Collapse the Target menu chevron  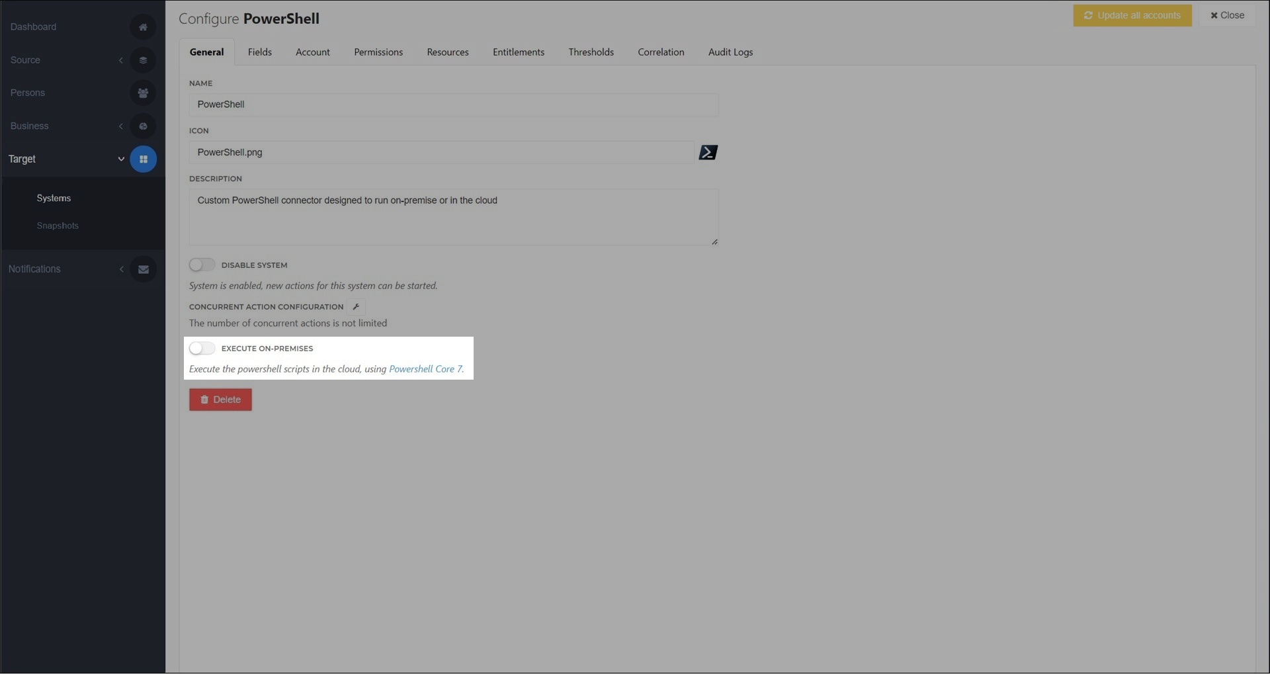coord(121,159)
